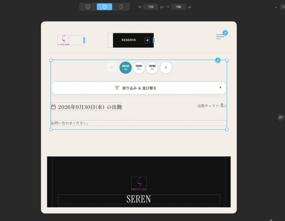This screenshot has width=285, height=221.
Task: Click the 出勤キャスト: 0人 text
Action: tap(212, 106)
